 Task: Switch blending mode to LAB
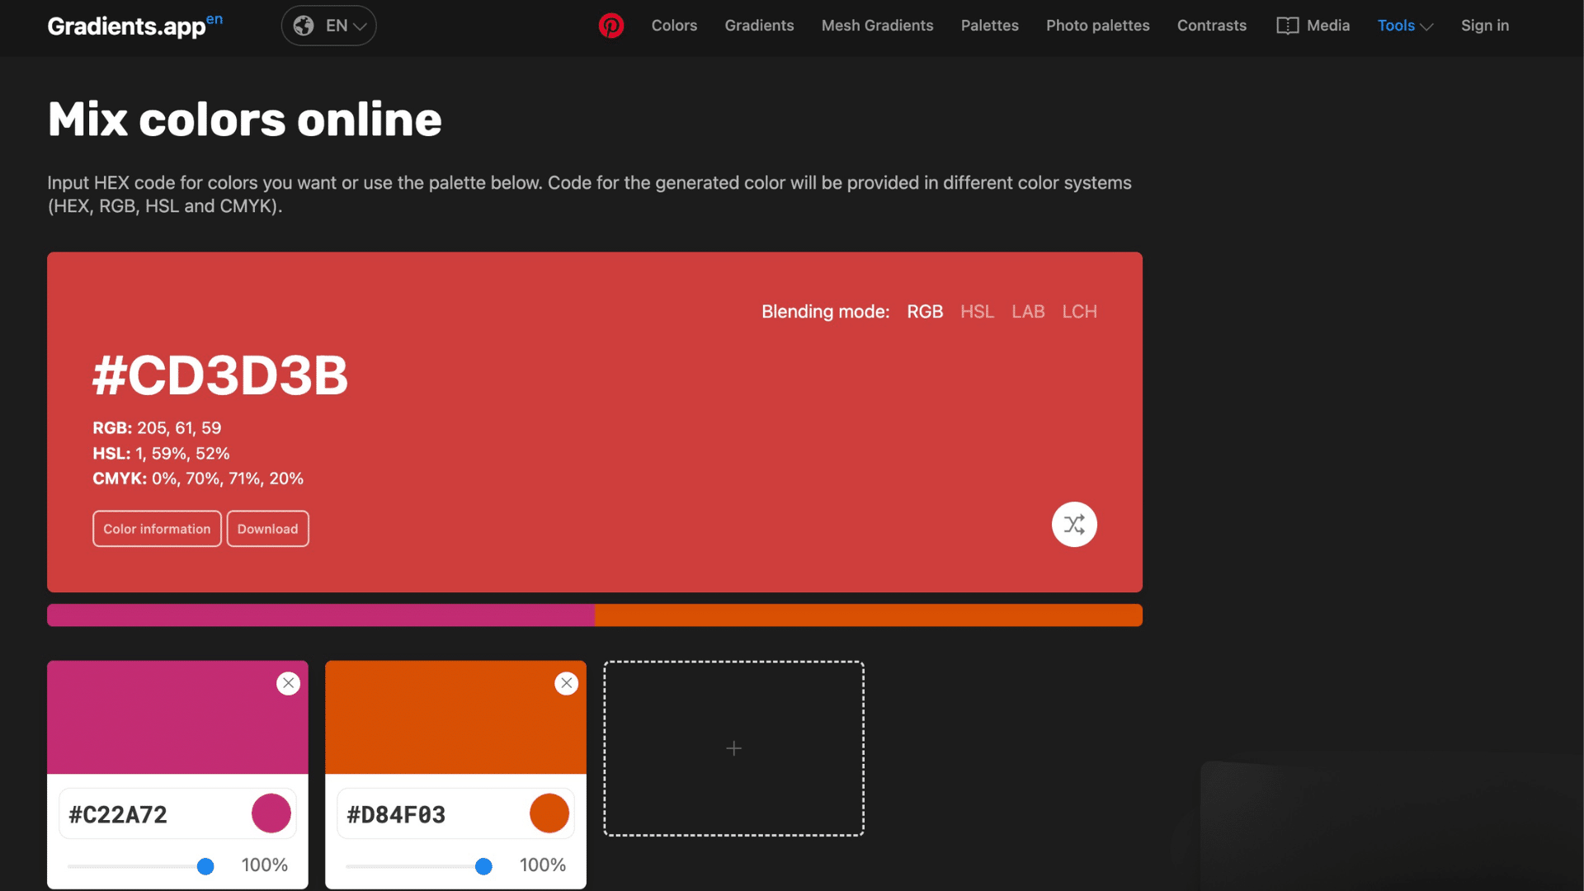pyautogui.click(x=1028, y=312)
